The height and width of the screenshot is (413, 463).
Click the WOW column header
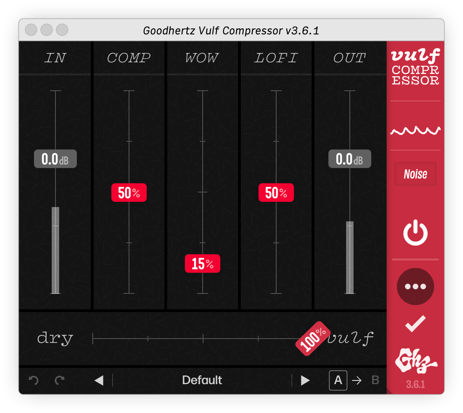point(202,58)
